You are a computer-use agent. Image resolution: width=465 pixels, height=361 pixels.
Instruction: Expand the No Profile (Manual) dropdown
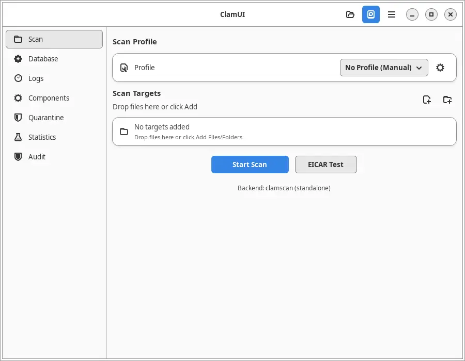pyautogui.click(x=384, y=68)
